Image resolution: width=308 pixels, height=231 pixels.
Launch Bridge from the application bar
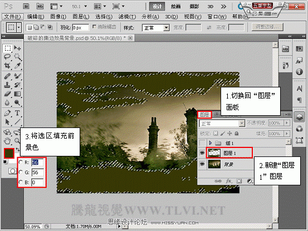(x=26, y=7)
